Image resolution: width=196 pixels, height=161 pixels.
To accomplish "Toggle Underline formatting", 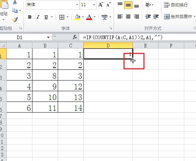I will pyautogui.click(x=46, y=17).
